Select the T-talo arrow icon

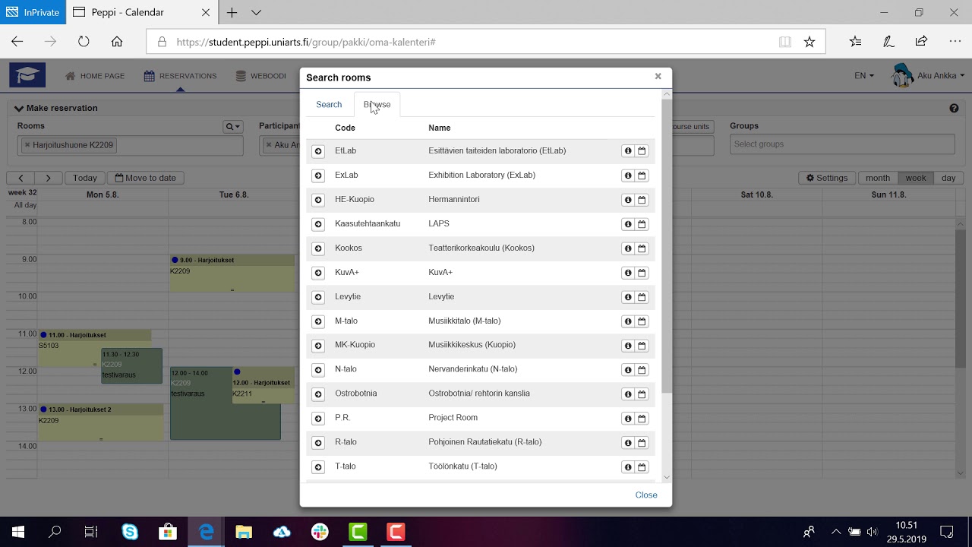[x=318, y=467]
